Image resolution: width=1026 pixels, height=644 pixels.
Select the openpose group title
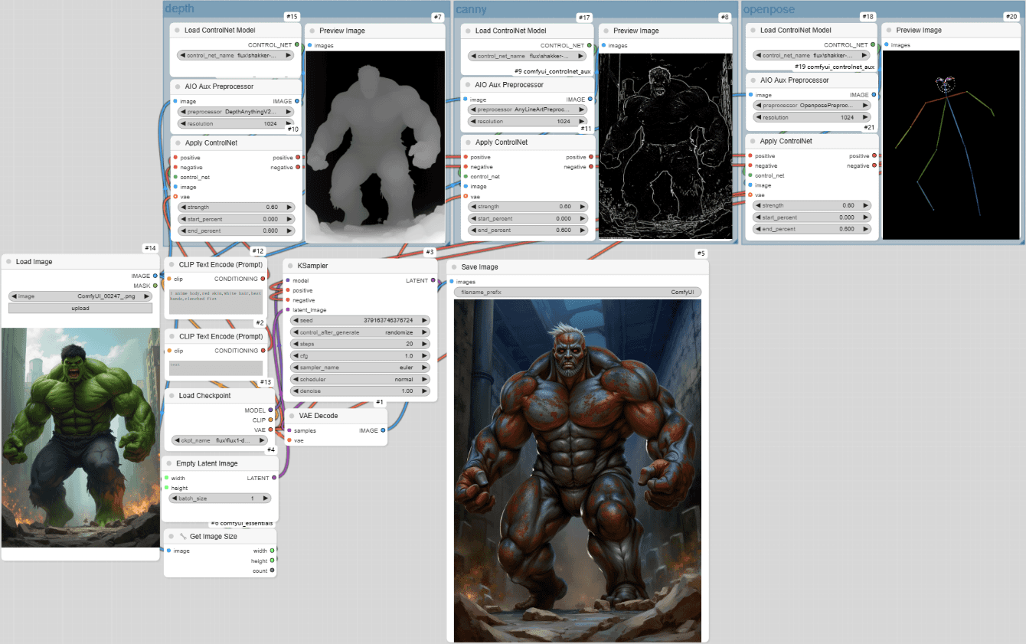click(x=769, y=9)
